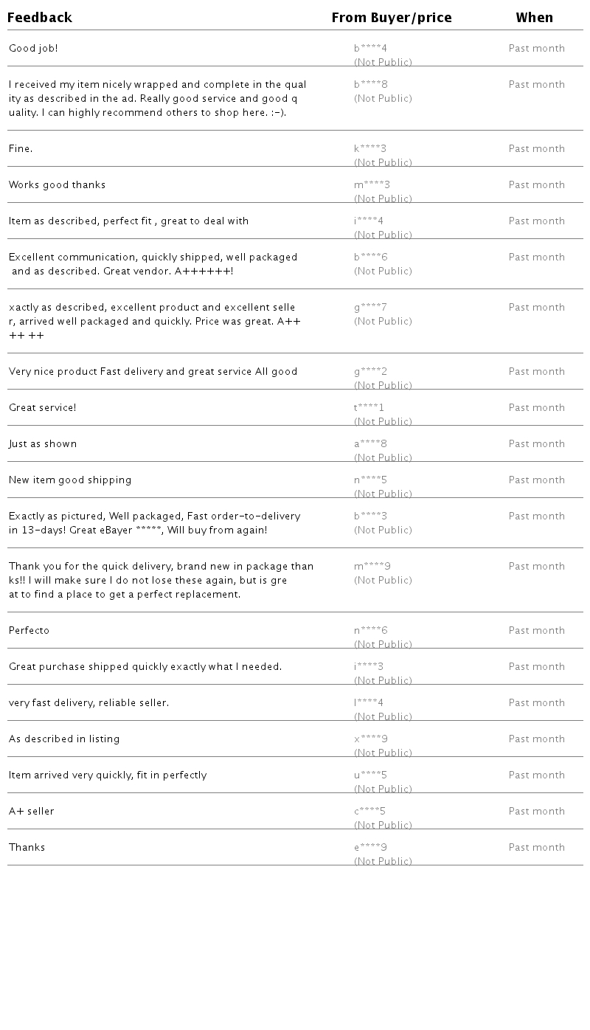
Task: Click the "A+ seller" feedback comment
Action: [32, 812]
